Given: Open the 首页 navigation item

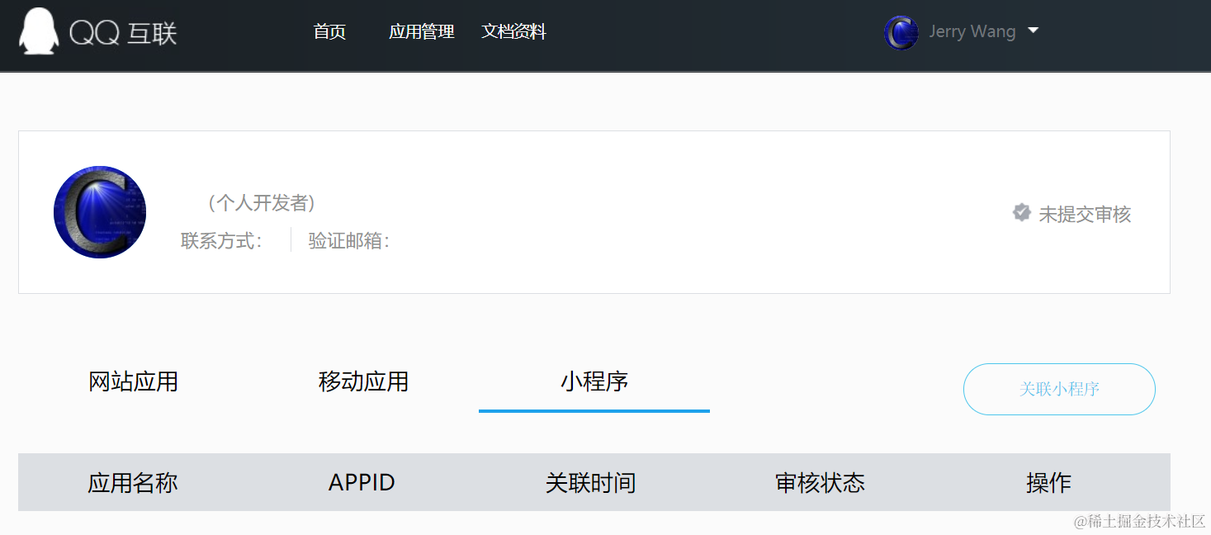Looking at the screenshot, I should (329, 32).
